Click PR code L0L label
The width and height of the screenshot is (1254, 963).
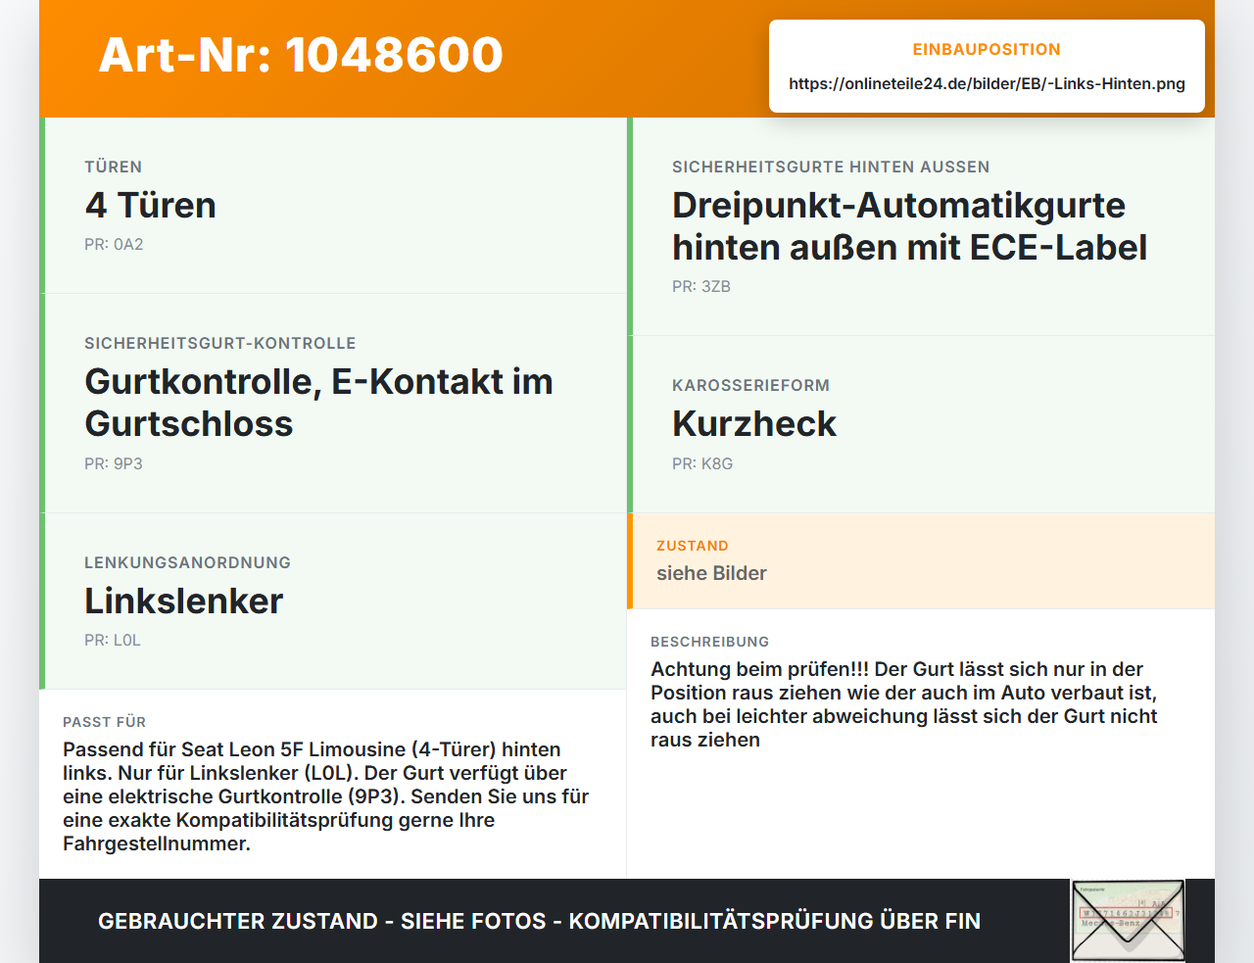coord(113,640)
